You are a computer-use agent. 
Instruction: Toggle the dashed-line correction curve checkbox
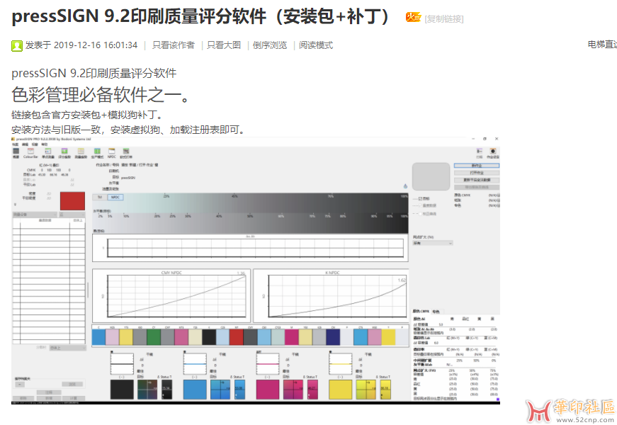420,214
